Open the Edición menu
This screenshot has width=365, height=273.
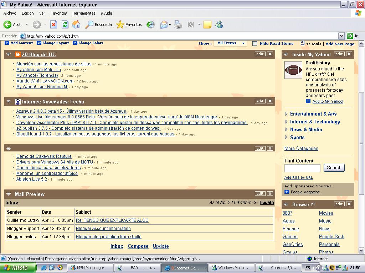coord(28,13)
